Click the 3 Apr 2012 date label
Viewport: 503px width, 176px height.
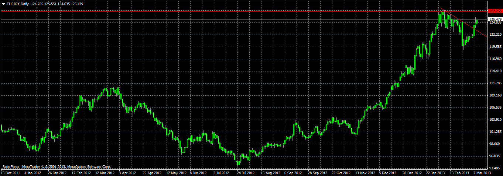click(127, 173)
